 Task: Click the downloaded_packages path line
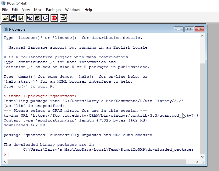108,149
